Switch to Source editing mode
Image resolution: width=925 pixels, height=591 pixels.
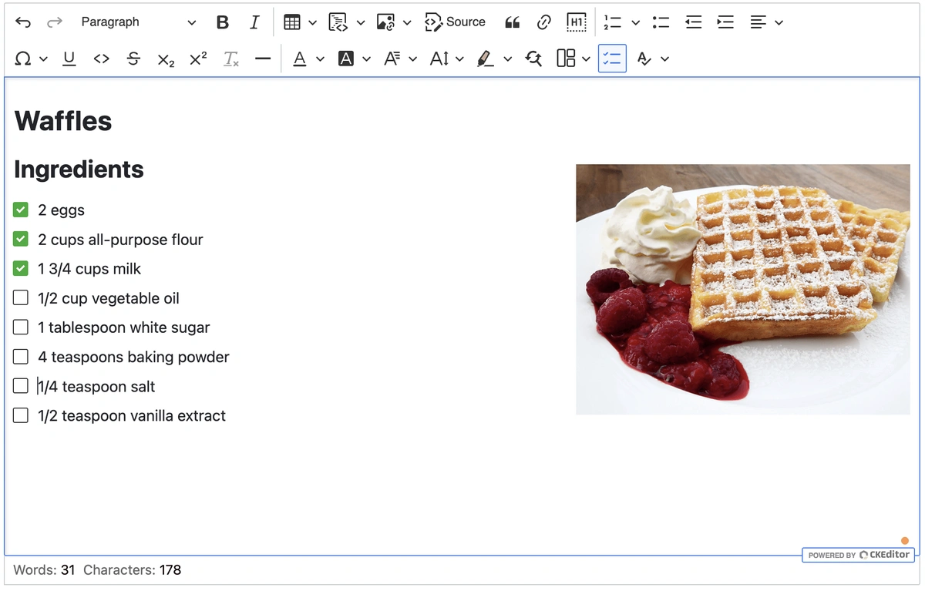[x=456, y=22]
